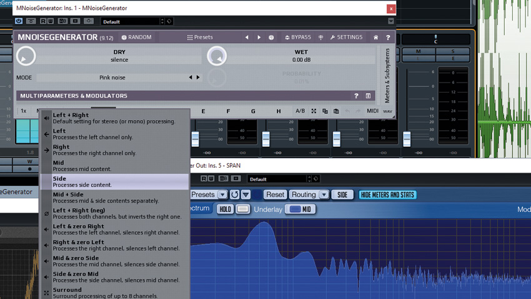Choose Side & zero Mid mode
Viewport: 531px width, 299px height.
(115, 277)
